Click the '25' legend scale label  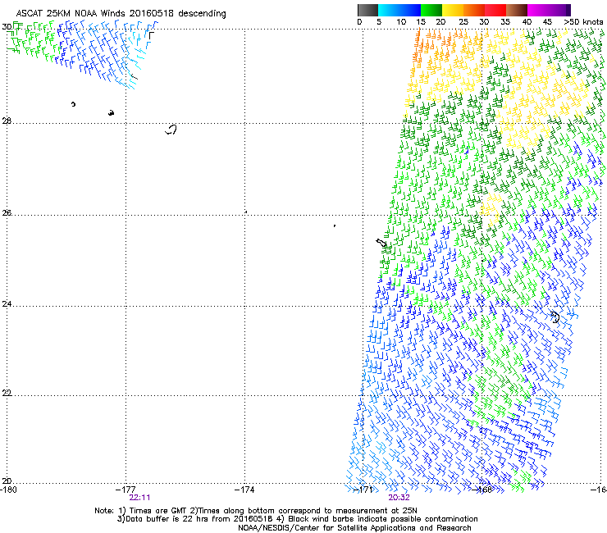coord(463,22)
